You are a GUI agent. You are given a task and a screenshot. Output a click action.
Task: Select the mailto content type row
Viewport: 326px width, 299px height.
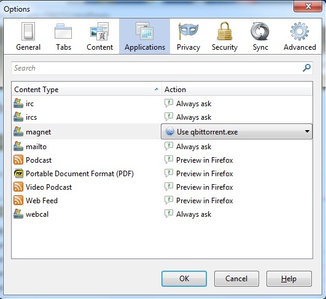162,147
